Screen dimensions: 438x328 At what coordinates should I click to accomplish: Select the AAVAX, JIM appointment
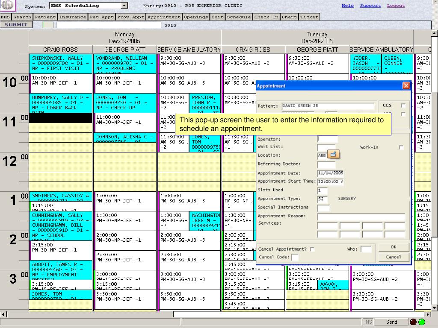[x=333, y=285]
